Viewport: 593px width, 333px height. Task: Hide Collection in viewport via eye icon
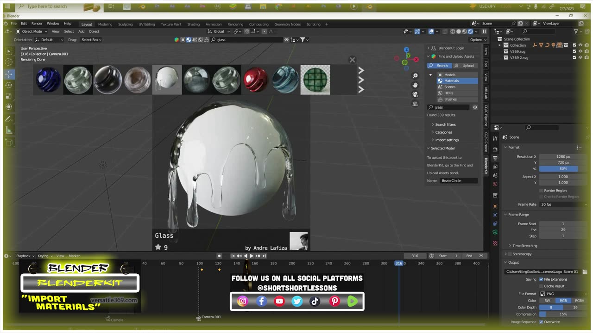click(580, 45)
